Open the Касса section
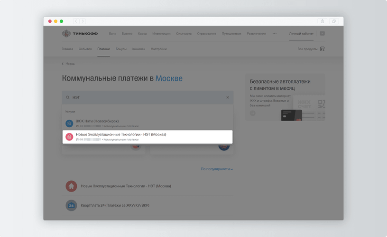This screenshot has height=237, width=387. tap(142, 34)
